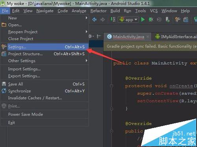Click the super.onCreate call in code
This screenshot has height=147, width=197.
coord(158,94)
